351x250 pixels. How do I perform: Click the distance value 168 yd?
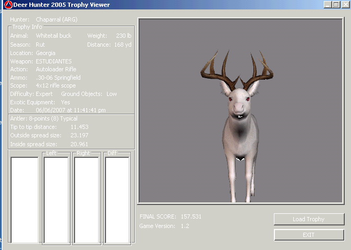click(x=123, y=45)
